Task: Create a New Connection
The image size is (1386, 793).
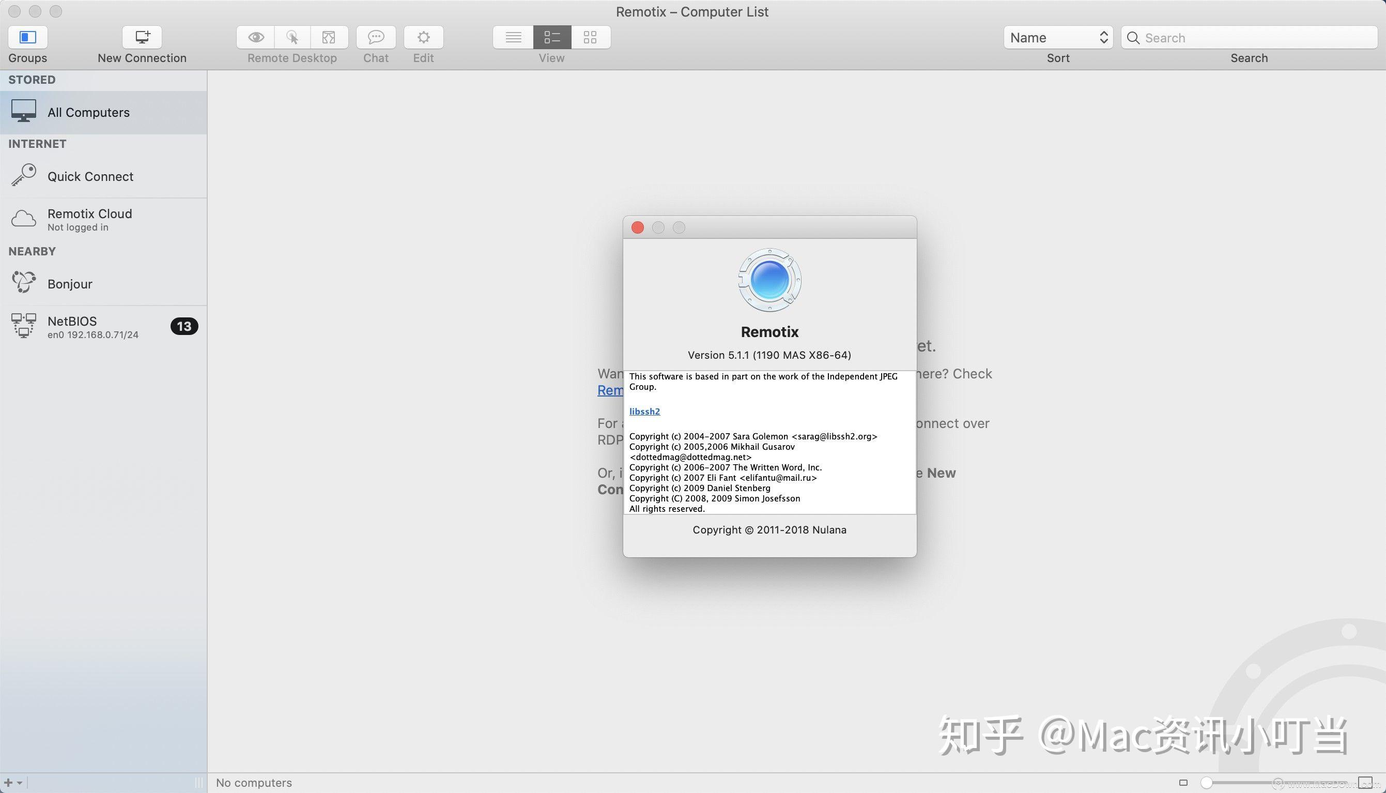Action: coord(142,37)
